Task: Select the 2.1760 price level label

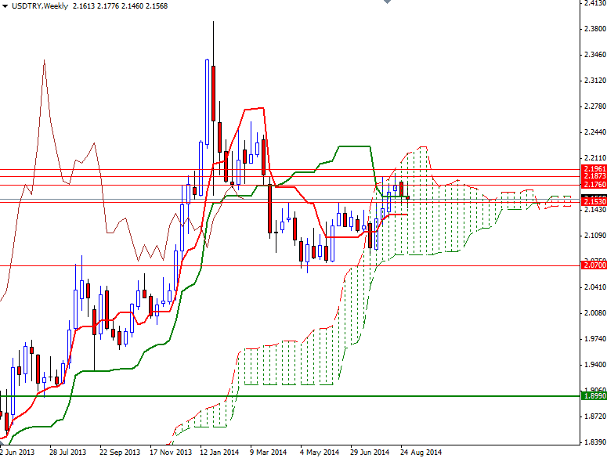Action: click(594, 185)
